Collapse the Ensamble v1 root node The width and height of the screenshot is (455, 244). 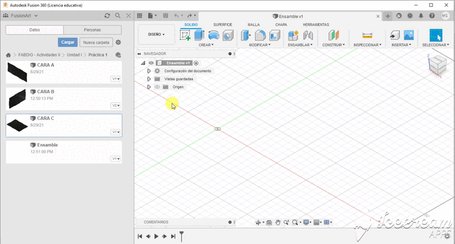(x=143, y=63)
